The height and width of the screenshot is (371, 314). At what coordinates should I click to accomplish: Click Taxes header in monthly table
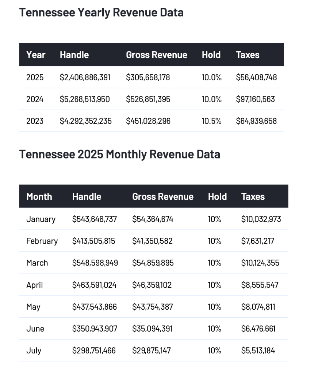pos(253,196)
